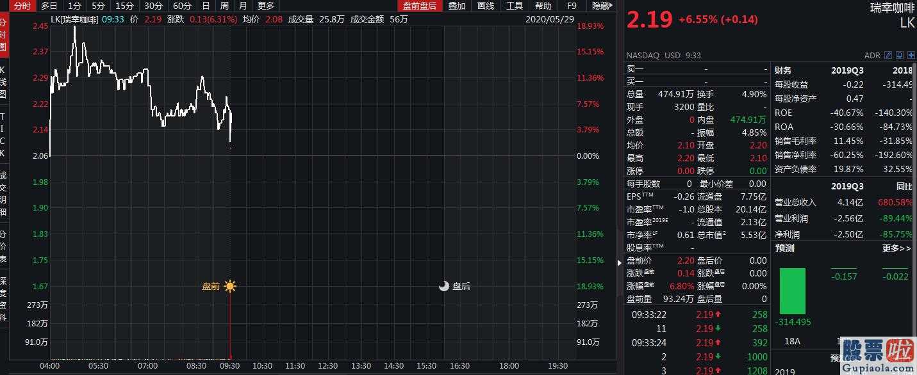Click the 换手 4.90% value
This screenshot has width=917, height=375.
click(754, 94)
